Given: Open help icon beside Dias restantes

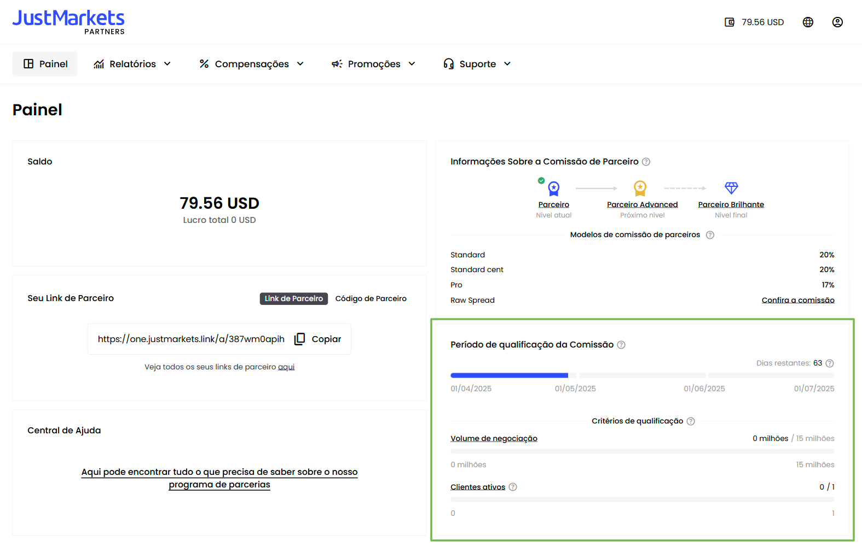Looking at the screenshot, I should pos(830,363).
